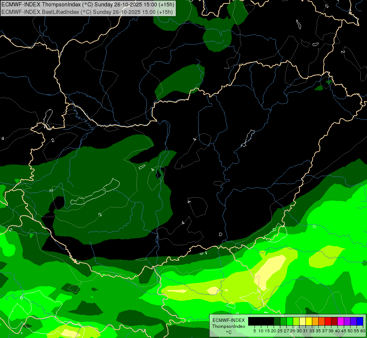Click the legend tick value 27
This screenshot has width=367, height=338.
point(286,331)
